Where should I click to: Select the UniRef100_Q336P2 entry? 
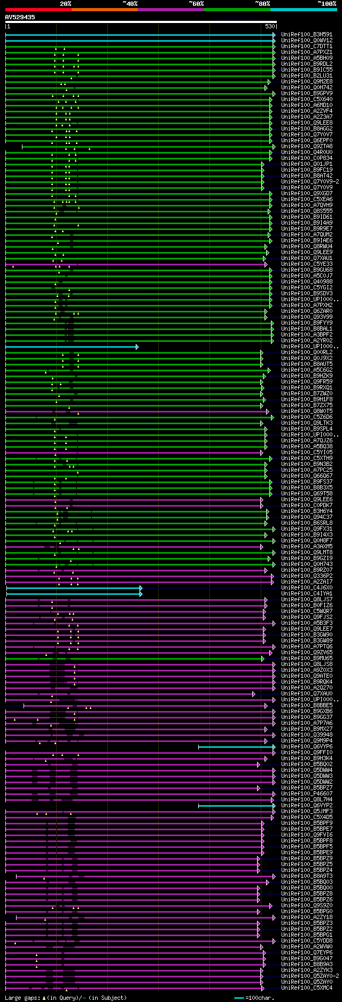coord(307,576)
